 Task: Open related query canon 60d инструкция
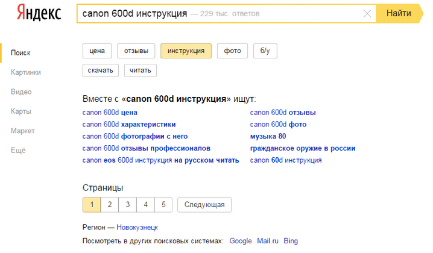pos(286,160)
